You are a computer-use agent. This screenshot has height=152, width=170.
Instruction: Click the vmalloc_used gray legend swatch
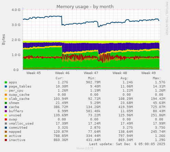(6, 124)
